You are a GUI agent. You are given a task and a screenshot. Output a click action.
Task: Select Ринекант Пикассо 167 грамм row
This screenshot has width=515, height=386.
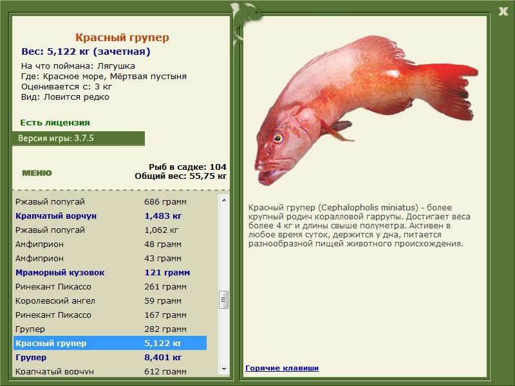point(110,315)
